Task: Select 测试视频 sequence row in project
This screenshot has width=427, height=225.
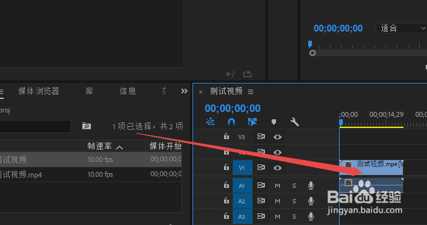Action: click(91, 159)
